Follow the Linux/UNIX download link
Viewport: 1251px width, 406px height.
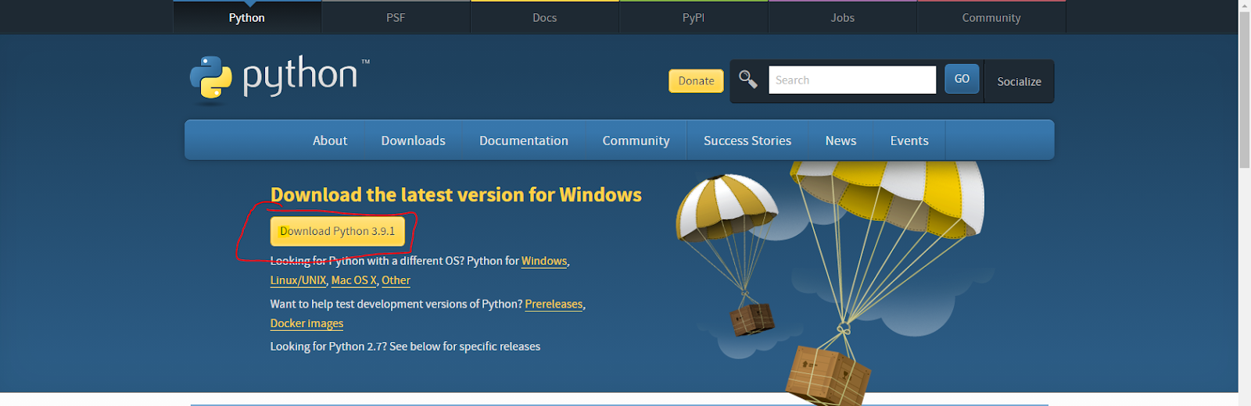(x=298, y=280)
